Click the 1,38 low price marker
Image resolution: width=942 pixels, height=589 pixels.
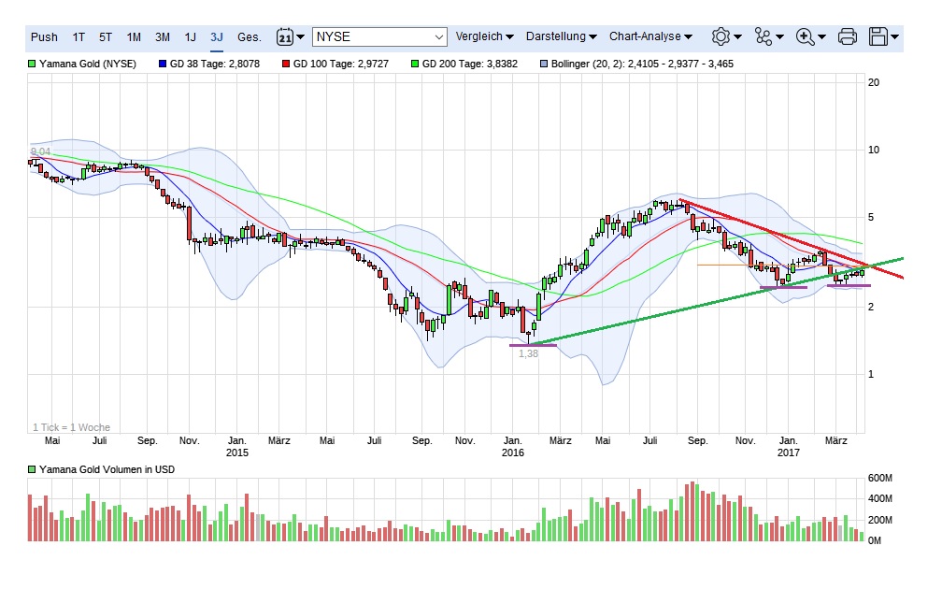(x=529, y=353)
